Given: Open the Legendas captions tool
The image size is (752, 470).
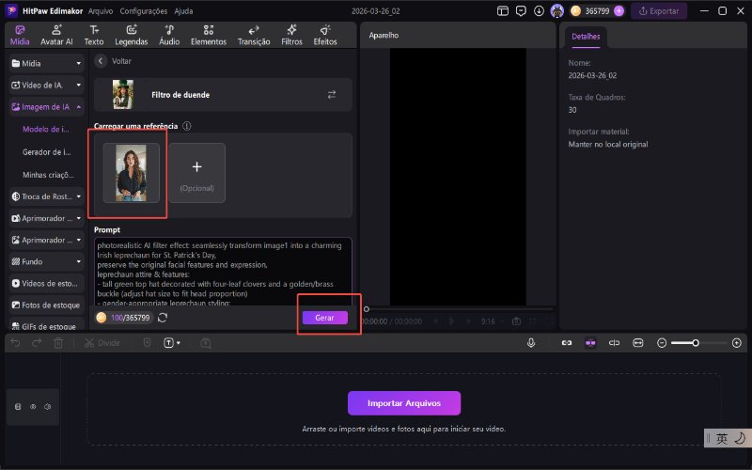Looking at the screenshot, I should coord(131,36).
